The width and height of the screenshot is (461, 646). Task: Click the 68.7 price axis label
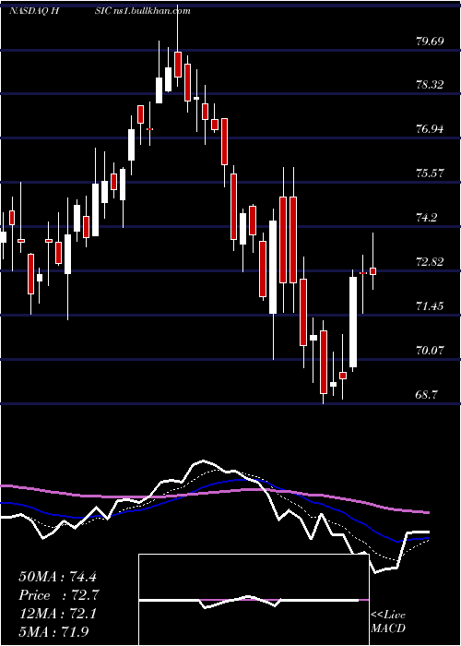tap(427, 395)
